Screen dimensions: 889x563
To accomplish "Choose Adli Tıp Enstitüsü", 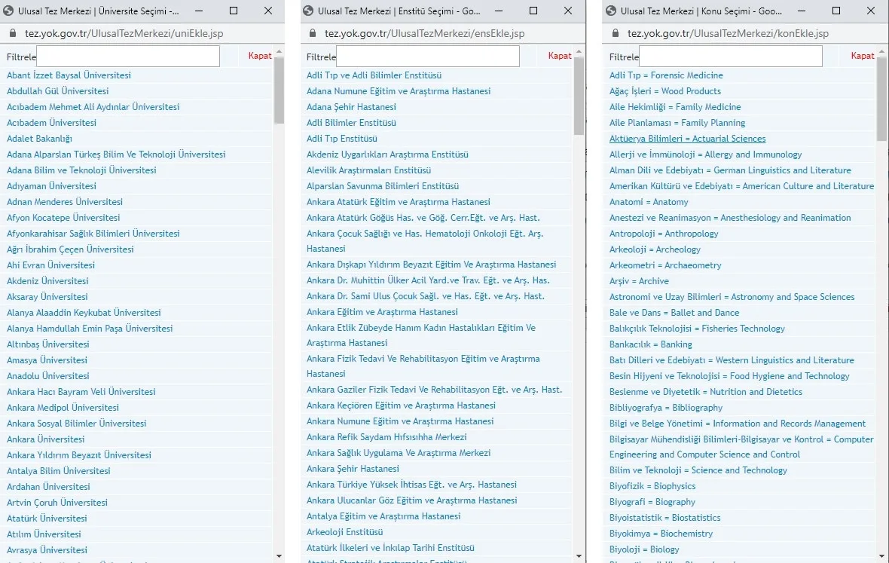I will [x=342, y=139].
